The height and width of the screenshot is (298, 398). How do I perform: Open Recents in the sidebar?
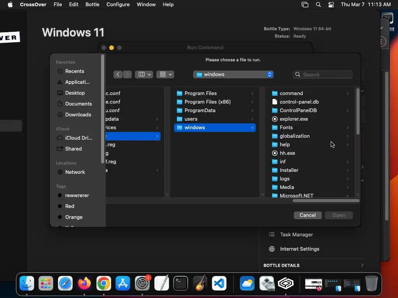74,71
